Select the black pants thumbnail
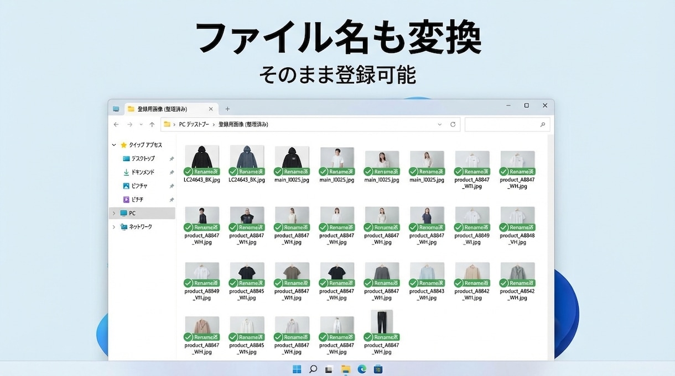The height and width of the screenshot is (376, 675). pos(382,326)
